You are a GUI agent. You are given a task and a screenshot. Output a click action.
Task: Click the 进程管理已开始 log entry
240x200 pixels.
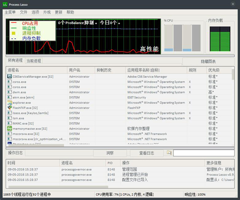tap(135, 174)
